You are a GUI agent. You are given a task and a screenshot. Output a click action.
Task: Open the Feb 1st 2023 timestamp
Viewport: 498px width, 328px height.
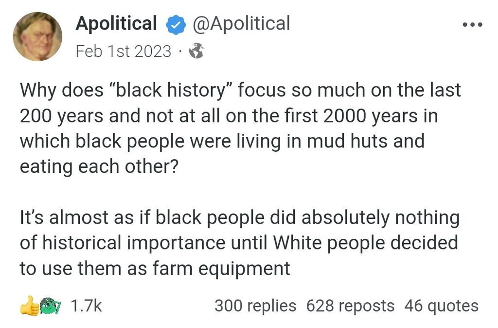coord(124,51)
